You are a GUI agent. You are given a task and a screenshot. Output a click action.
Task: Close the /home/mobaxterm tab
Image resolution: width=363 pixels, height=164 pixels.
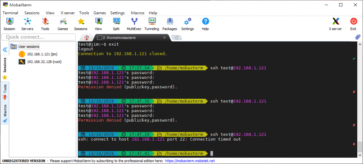click(x=164, y=37)
